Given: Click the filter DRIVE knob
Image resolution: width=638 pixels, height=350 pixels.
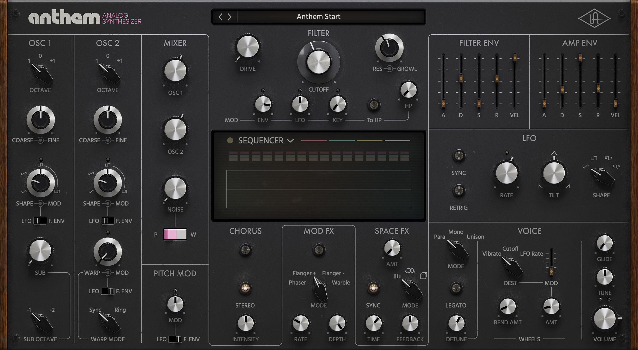Looking at the screenshot, I should pos(248,47).
